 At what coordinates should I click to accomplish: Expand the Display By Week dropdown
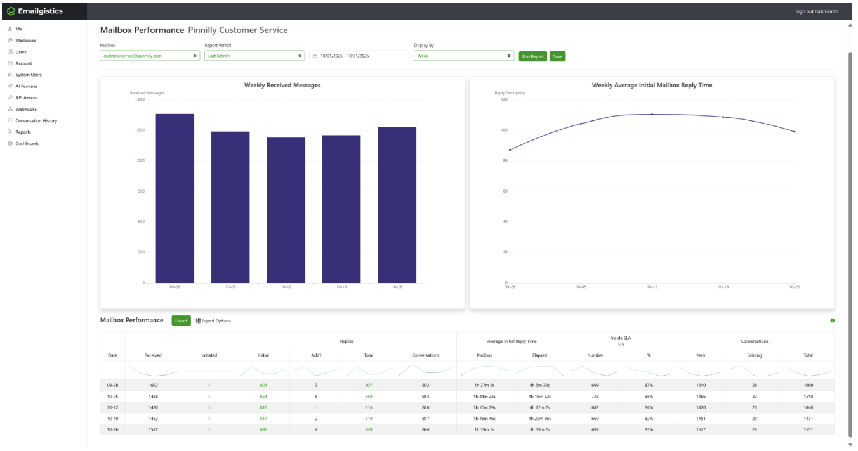point(464,56)
